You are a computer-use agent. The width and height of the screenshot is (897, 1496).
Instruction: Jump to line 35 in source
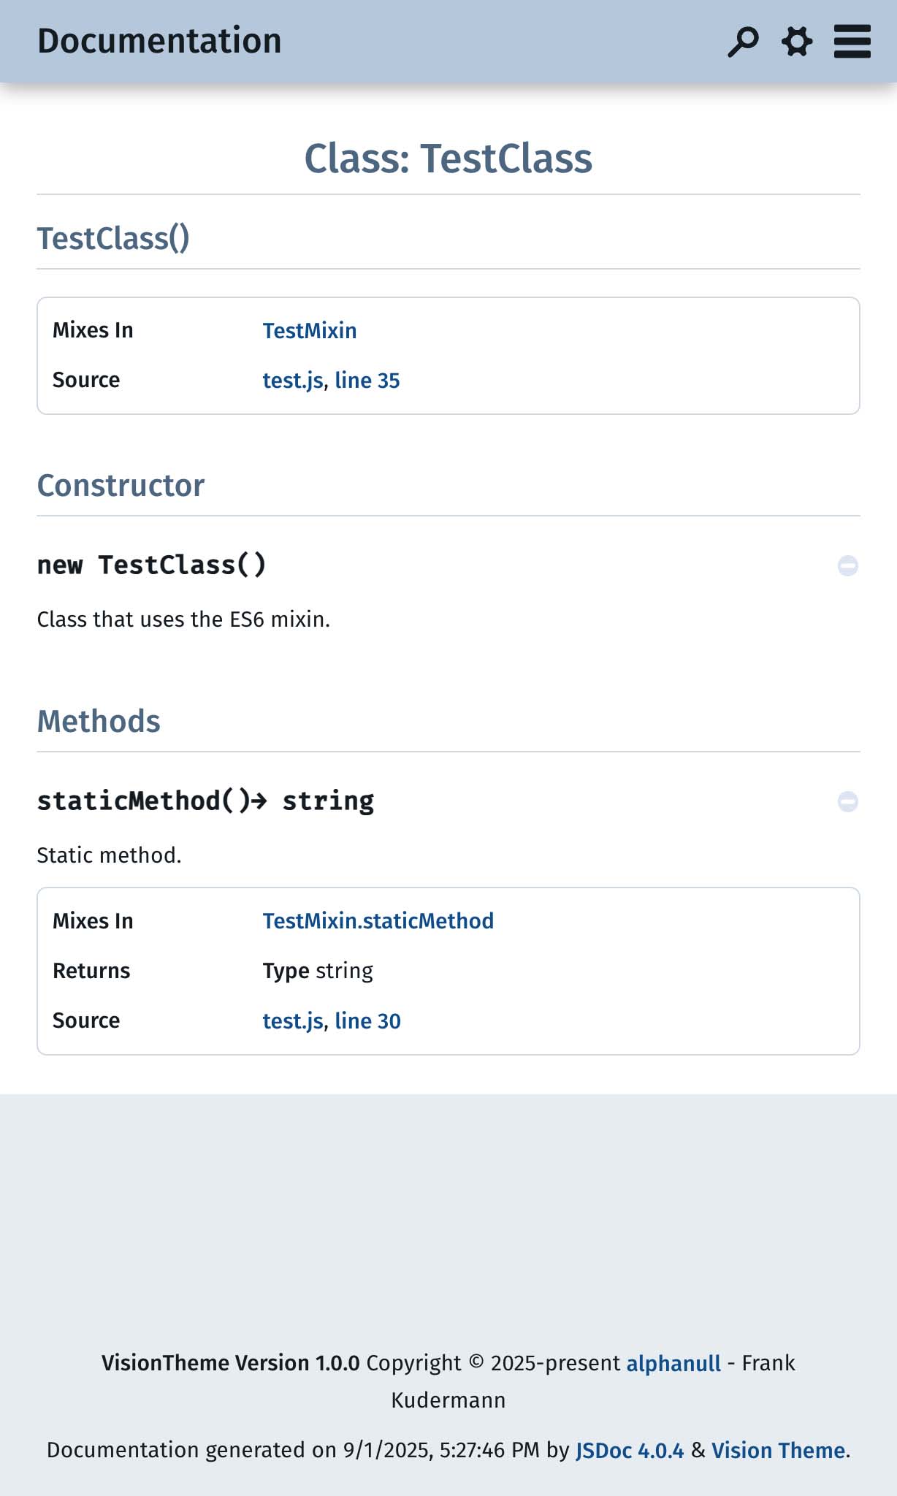tap(367, 381)
